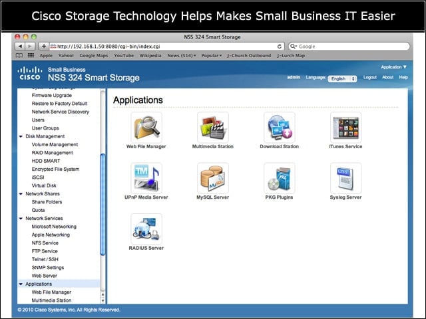Click the add bookmark plus button
The height and width of the screenshot is (319, 426).
point(44,47)
